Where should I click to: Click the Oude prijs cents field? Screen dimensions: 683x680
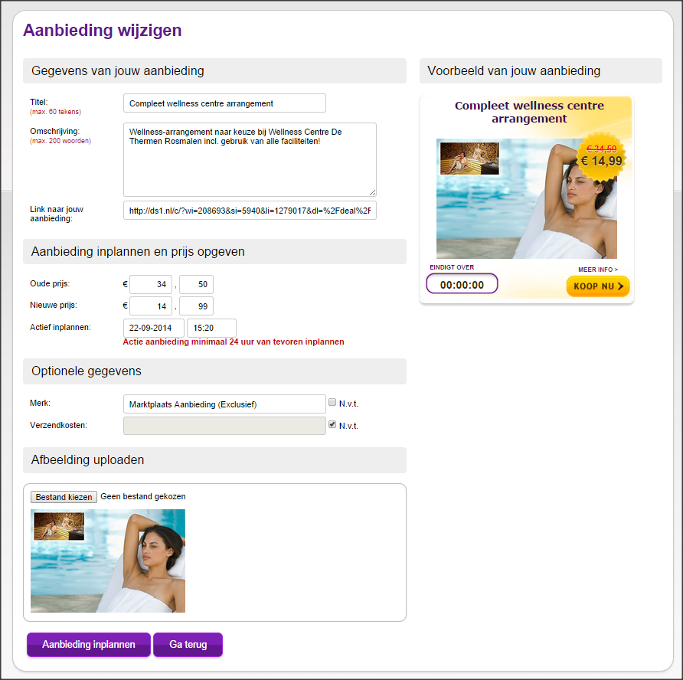(x=197, y=284)
